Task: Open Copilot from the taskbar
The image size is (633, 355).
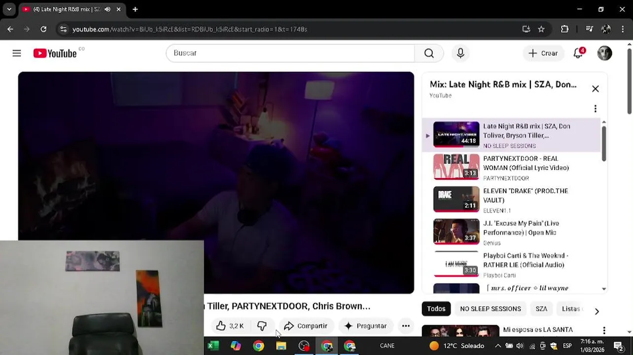Action: coord(236,346)
